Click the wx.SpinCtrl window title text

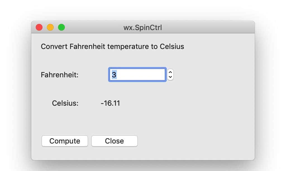pyautogui.click(x=142, y=28)
